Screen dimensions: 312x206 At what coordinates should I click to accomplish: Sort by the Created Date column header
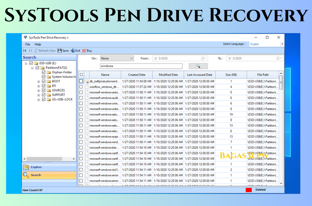coord(137,75)
